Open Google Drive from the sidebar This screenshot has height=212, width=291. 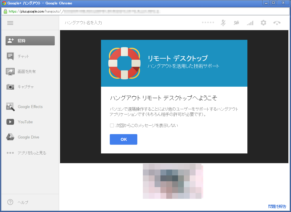(x=28, y=137)
